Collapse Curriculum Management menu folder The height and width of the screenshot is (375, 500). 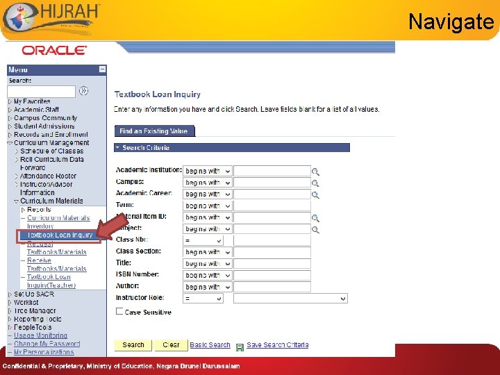(10, 143)
